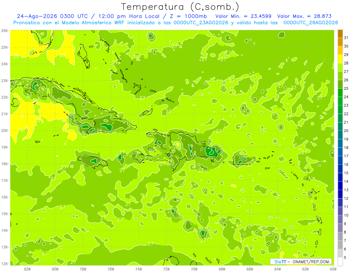Click the colorbar label '5'
Screen dimensions: 354x273
pos(345,257)
